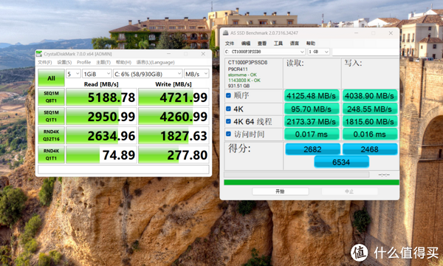Uncheck the 顺序 sequential test checkbox
Image resolution: width=443 pixels, height=266 pixels.
click(x=229, y=95)
